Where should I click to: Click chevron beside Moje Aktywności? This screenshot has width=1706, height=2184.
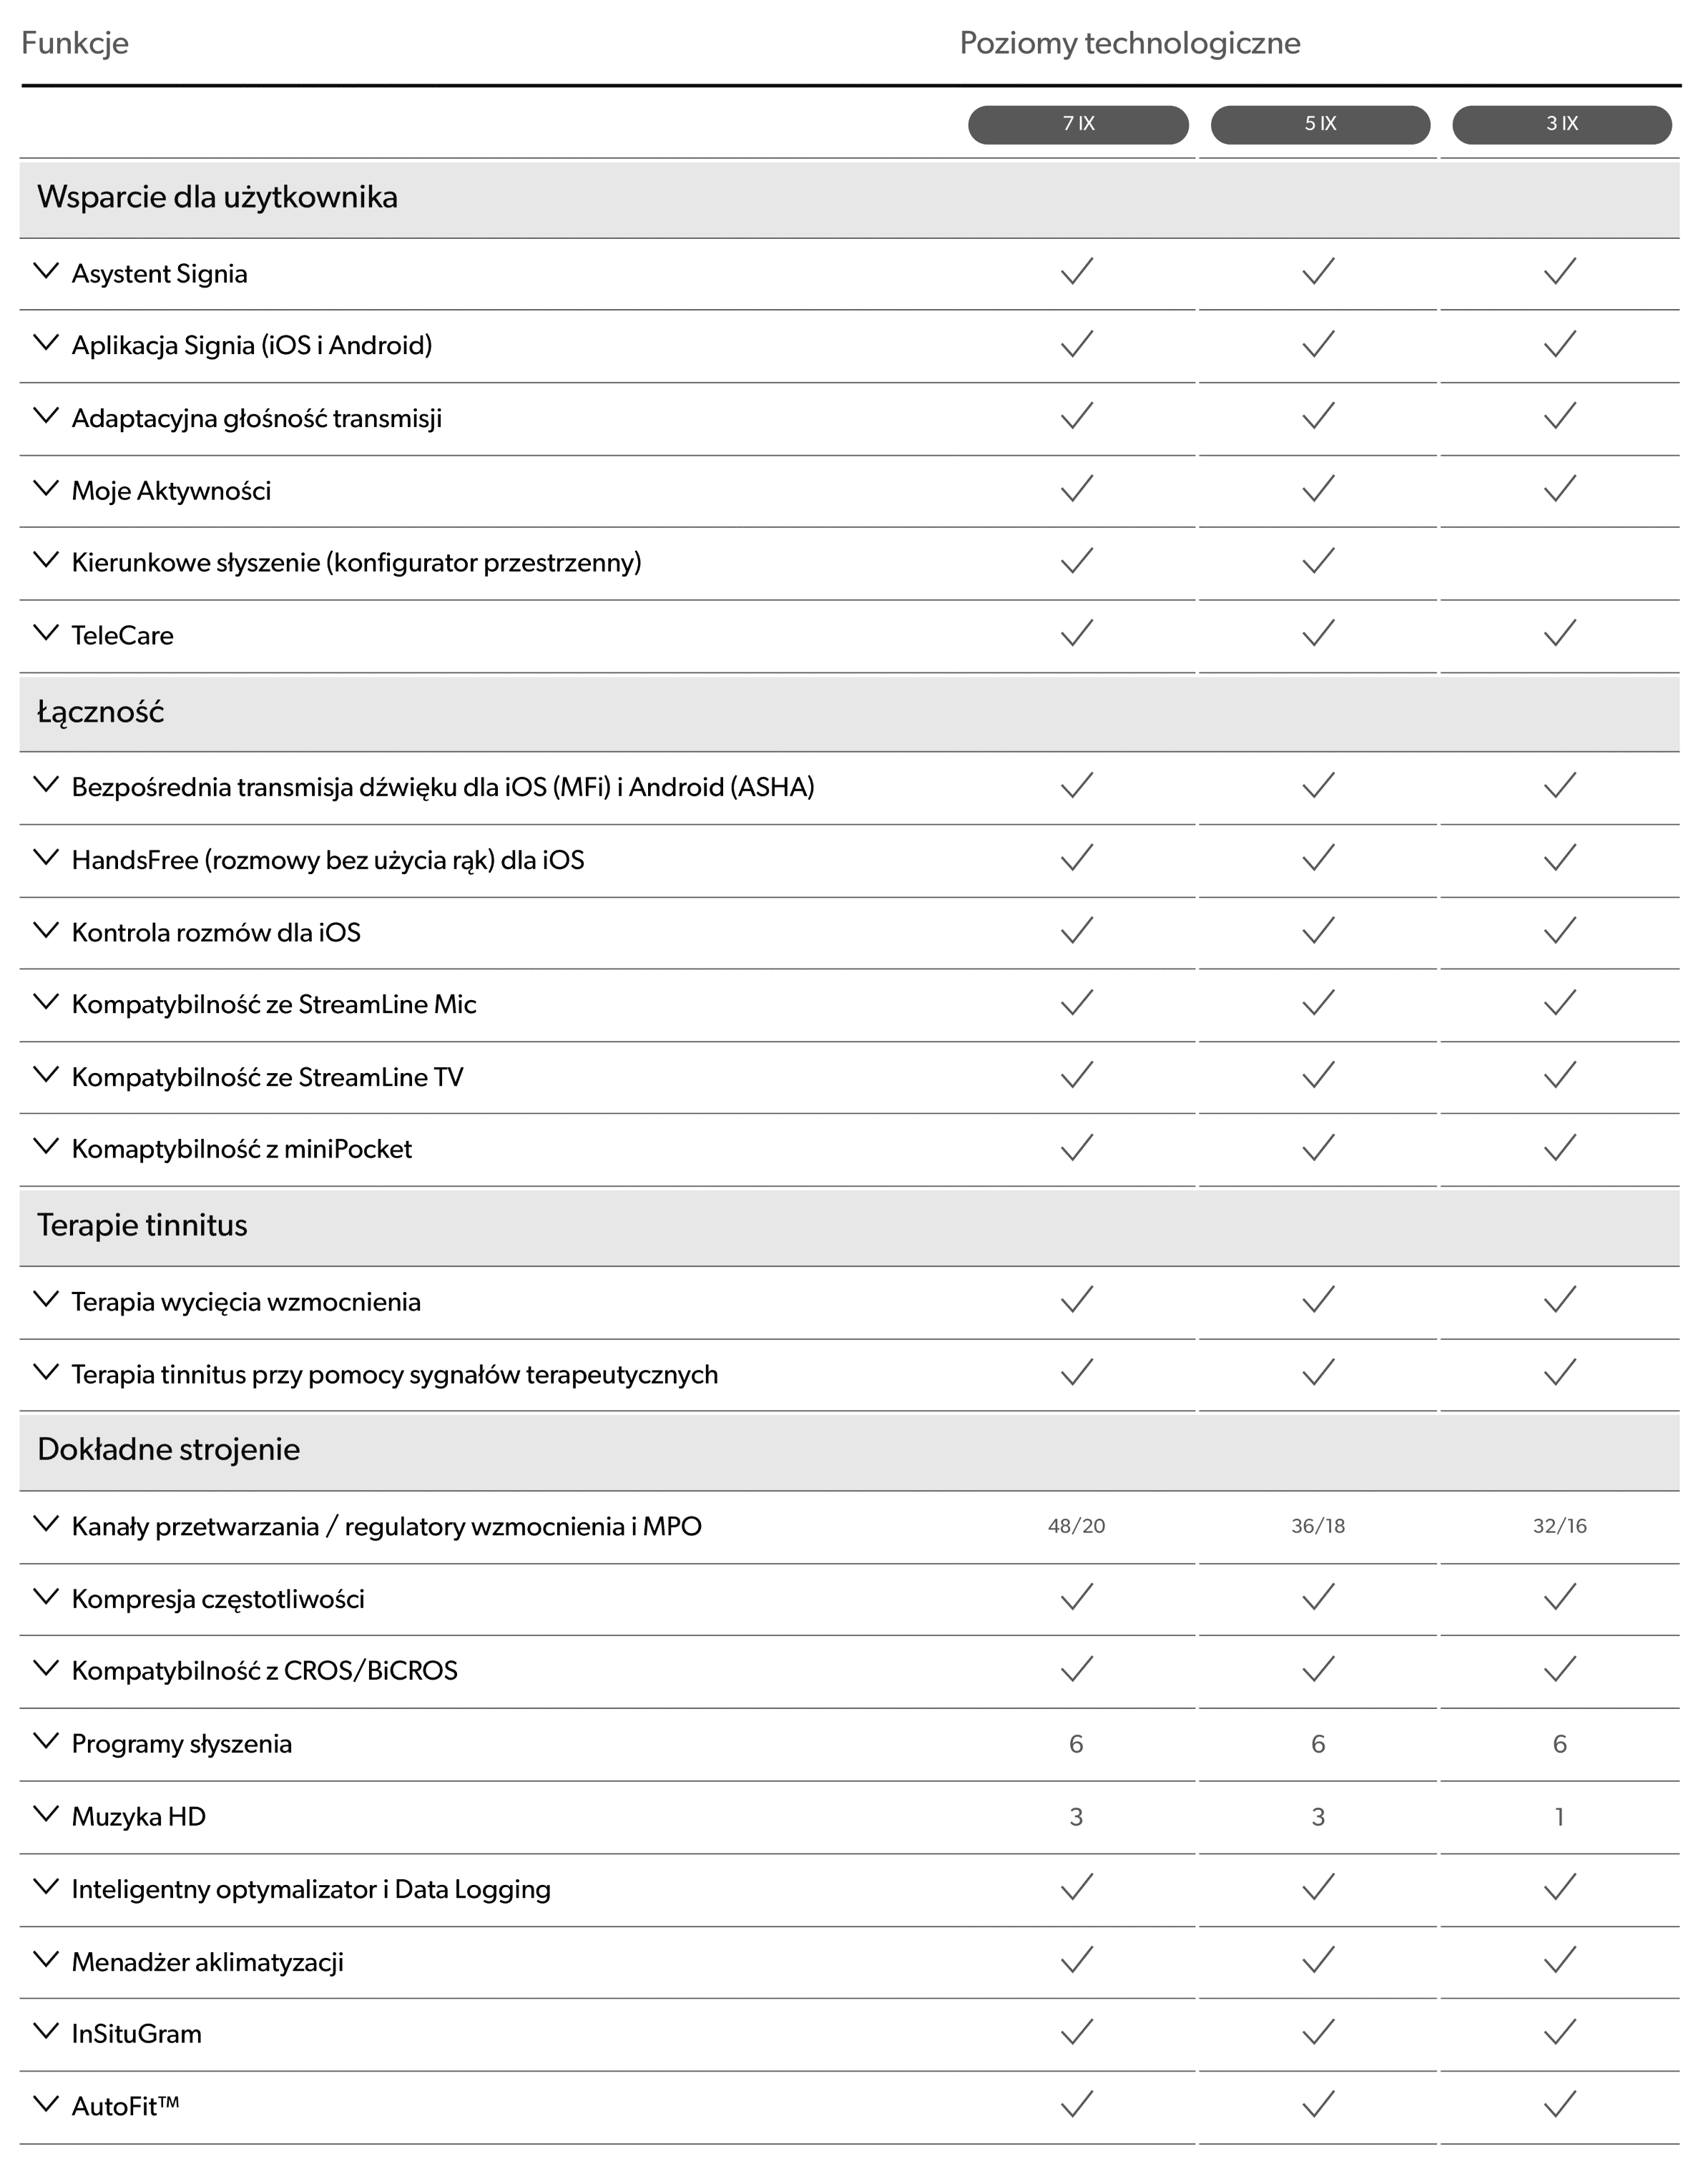click(x=46, y=488)
